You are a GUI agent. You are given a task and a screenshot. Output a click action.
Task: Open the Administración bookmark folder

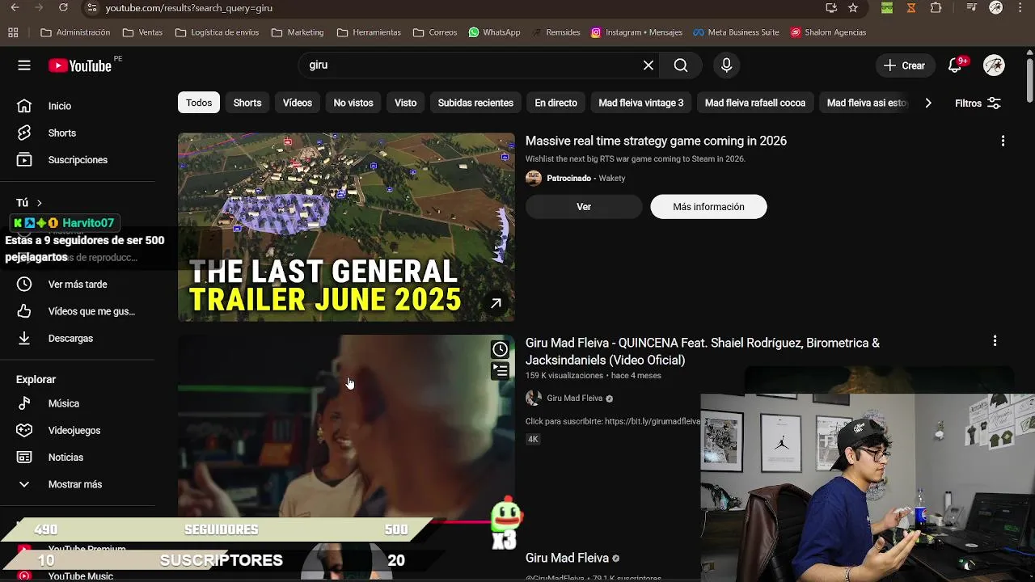tap(75, 32)
